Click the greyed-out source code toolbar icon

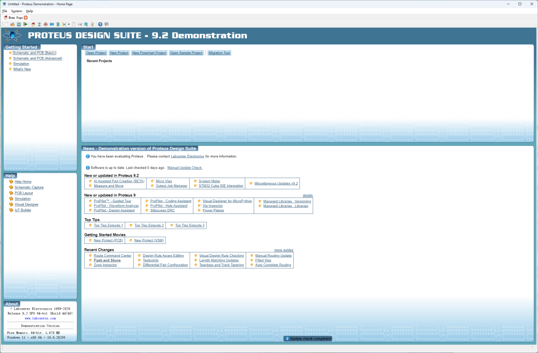tap(80, 24)
